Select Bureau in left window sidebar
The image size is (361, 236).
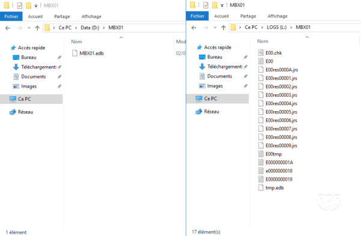[28, 58]
